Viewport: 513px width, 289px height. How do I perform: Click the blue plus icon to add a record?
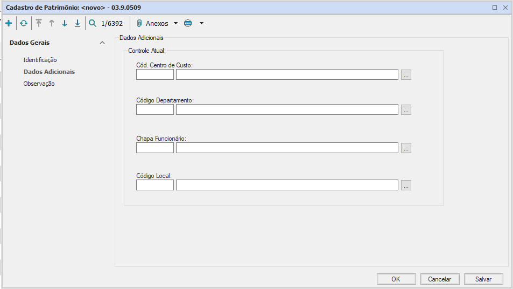tap(8, 24)
